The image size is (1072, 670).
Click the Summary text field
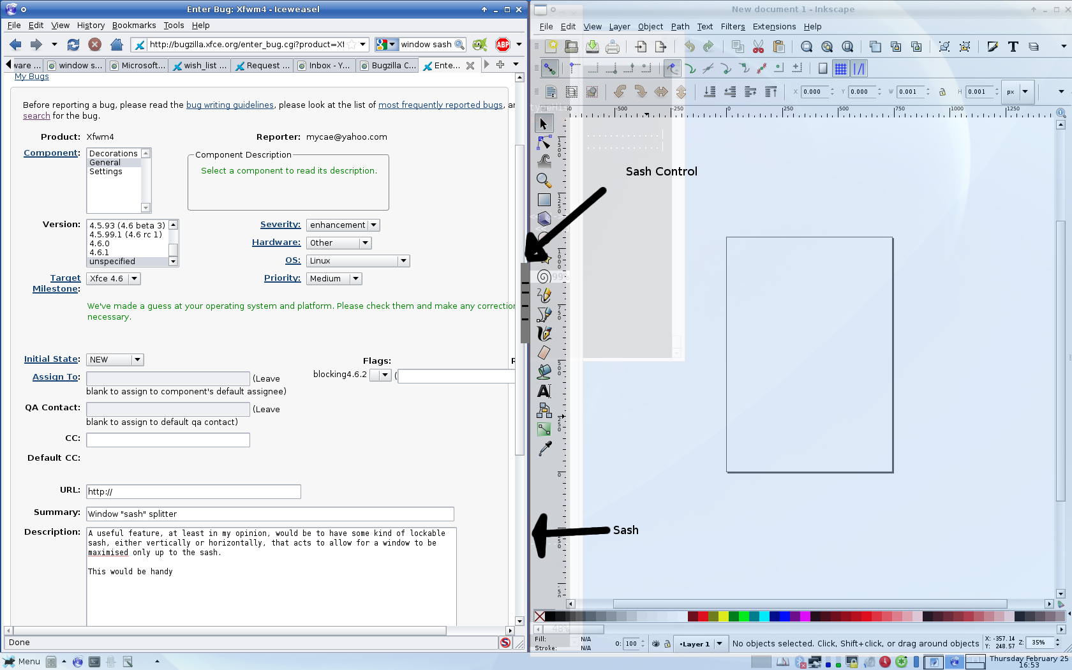[270, 514]
